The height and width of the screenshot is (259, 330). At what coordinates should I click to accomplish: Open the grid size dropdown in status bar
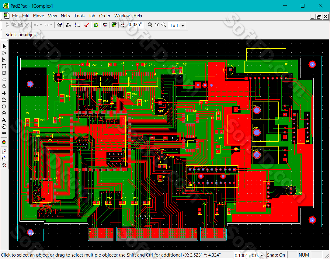(x=261, y=255)
